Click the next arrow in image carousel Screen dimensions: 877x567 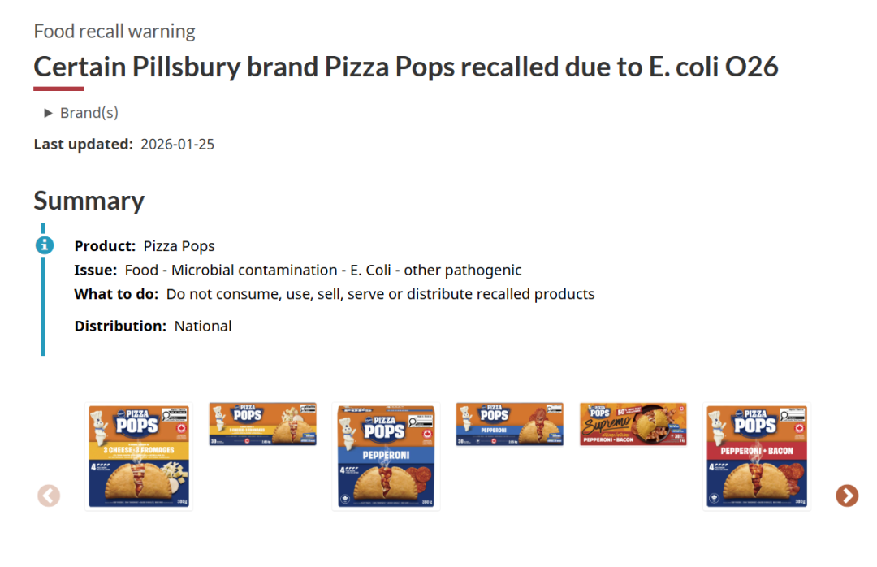point(847,495)
